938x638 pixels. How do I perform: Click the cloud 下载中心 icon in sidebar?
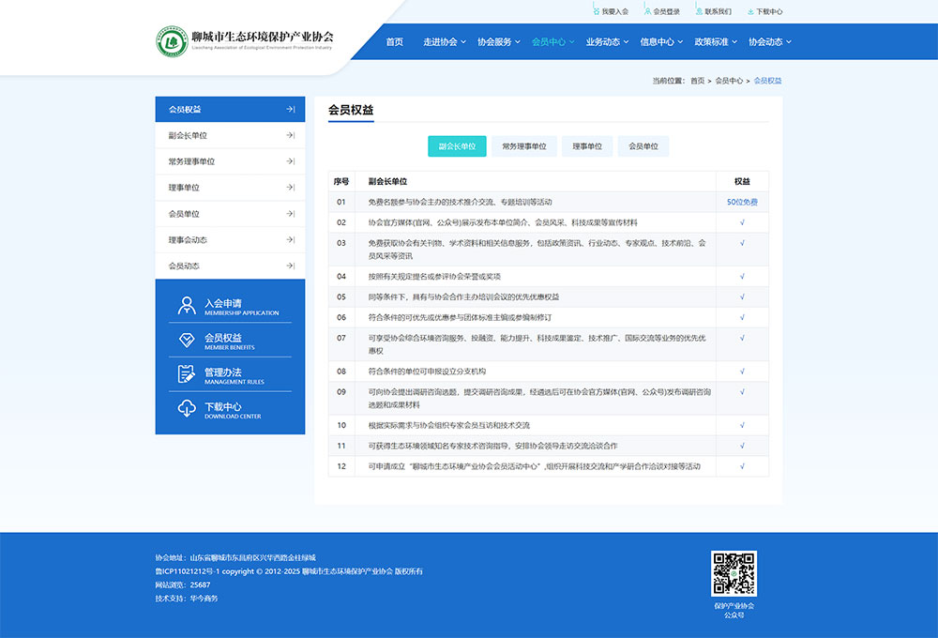(186, 409)
